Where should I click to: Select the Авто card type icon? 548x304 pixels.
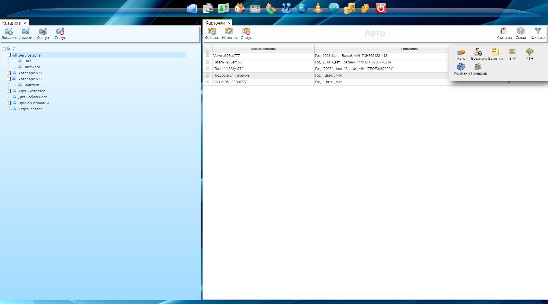coord(461,54)
